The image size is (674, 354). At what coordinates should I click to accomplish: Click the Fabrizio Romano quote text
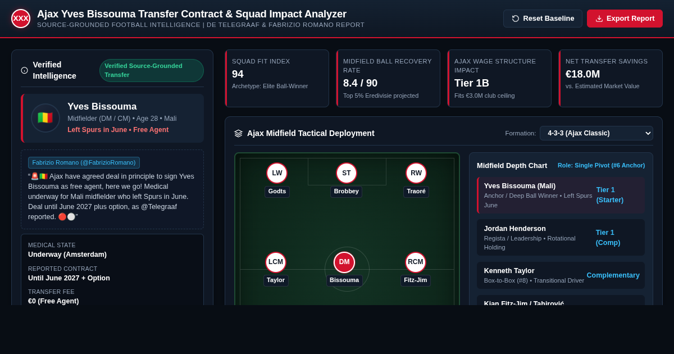pos(112,197)
